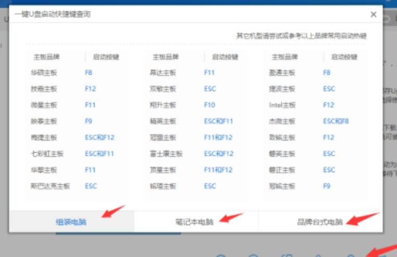Switch to the 组装电脑 tab
Viewport: 397px width, 257px height.
71,222
